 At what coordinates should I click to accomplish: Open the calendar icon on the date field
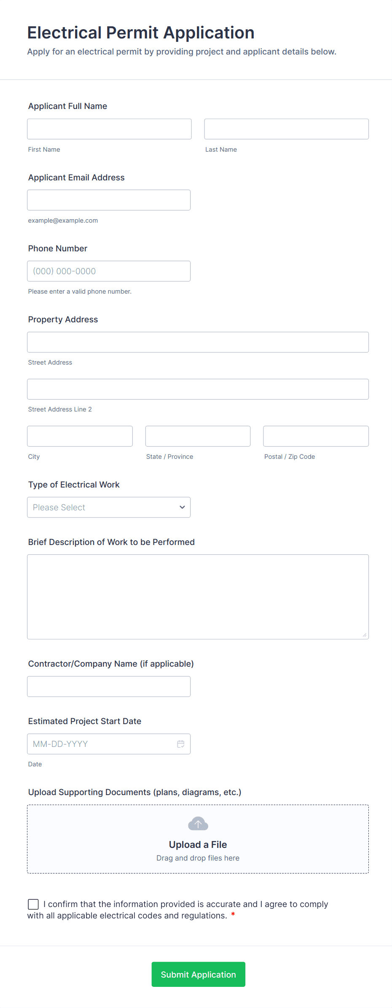(x=181, y=744)
